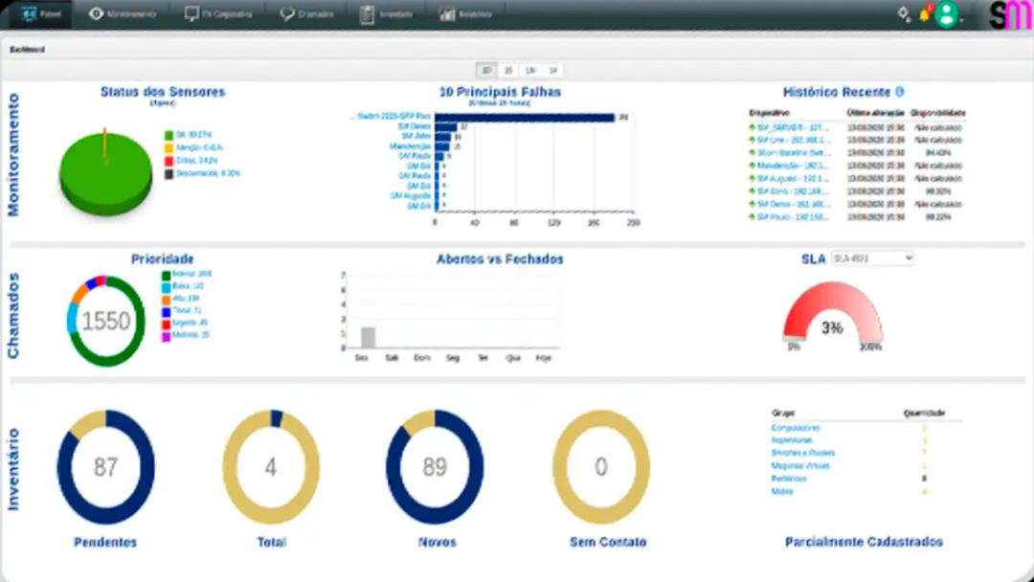Click the info icon beside Histórico Recente
This screenshot has height=582, width=1034.
pos(899,92)
